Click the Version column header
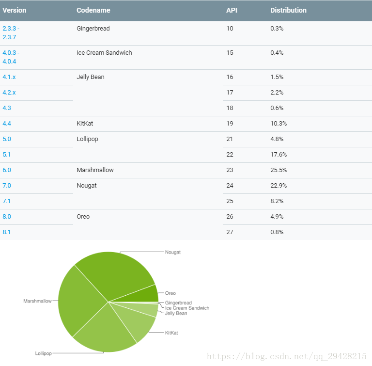The image size is (372, 366). click(14, 10)
